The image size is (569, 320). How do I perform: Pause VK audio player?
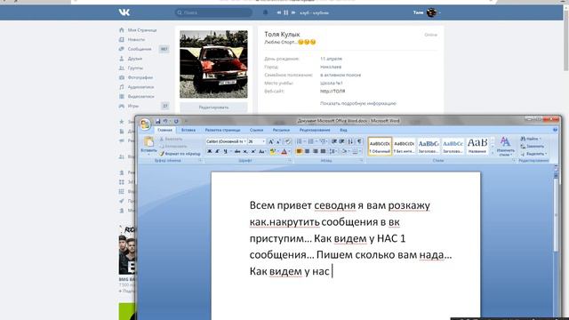click(x=286, y=12)
